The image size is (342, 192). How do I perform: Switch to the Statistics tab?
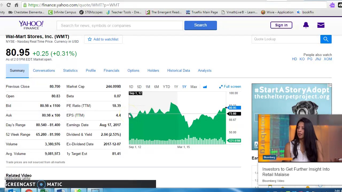70,70
